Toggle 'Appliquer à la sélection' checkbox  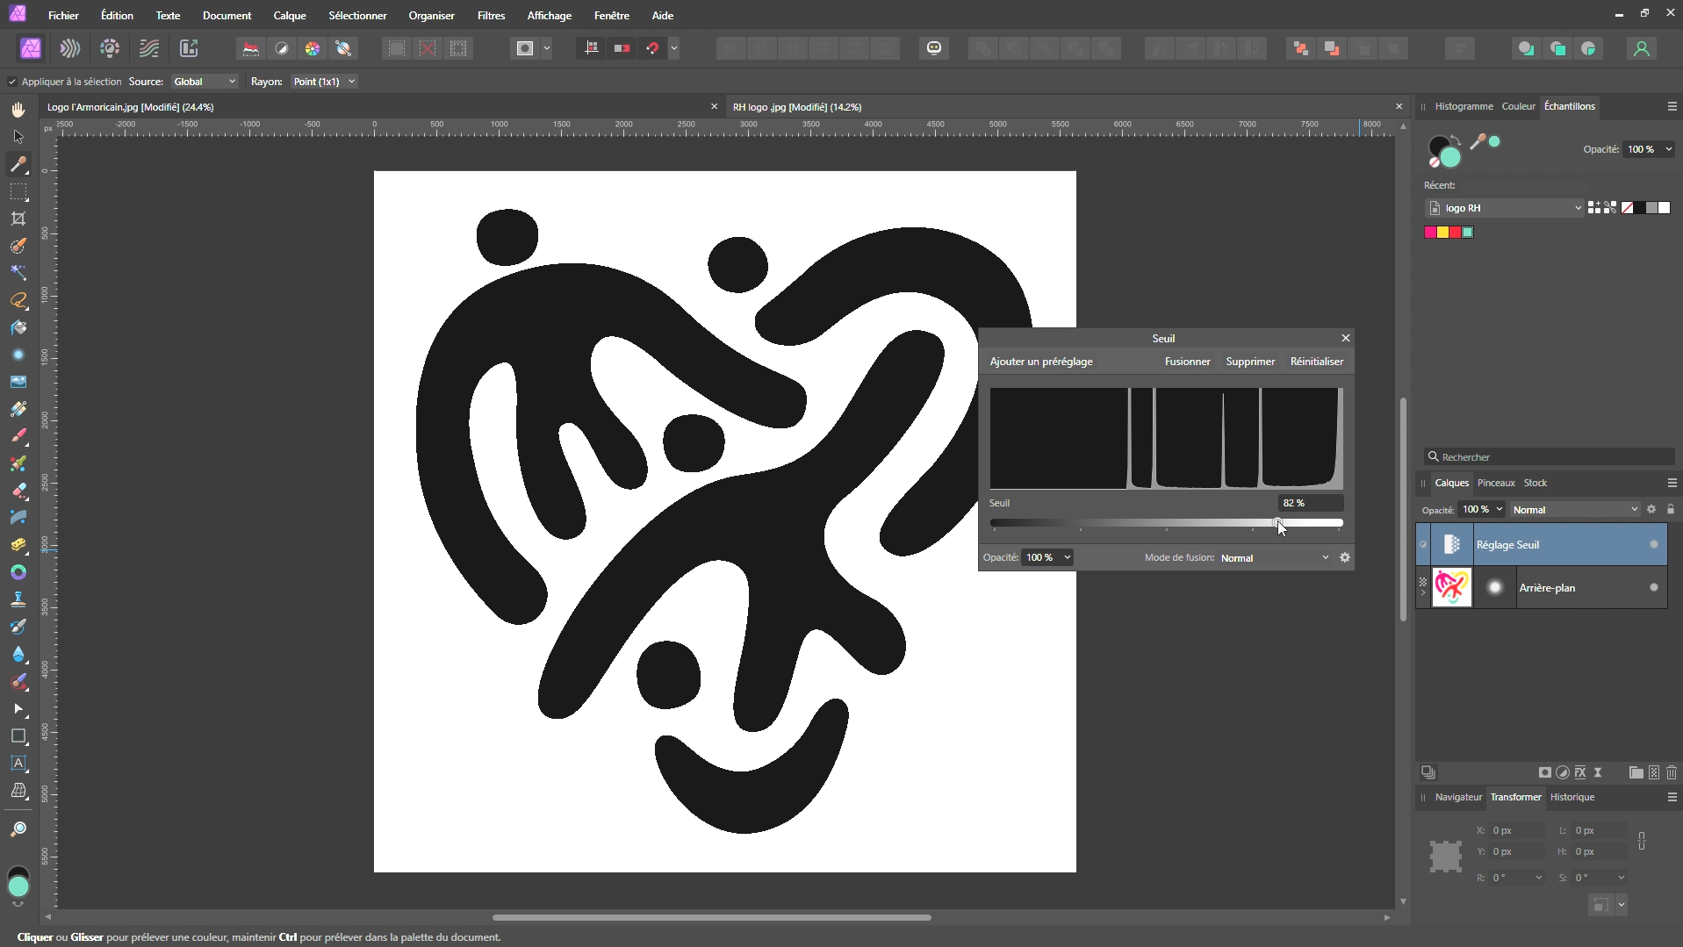pyautogui.click(x=12, y=82)
